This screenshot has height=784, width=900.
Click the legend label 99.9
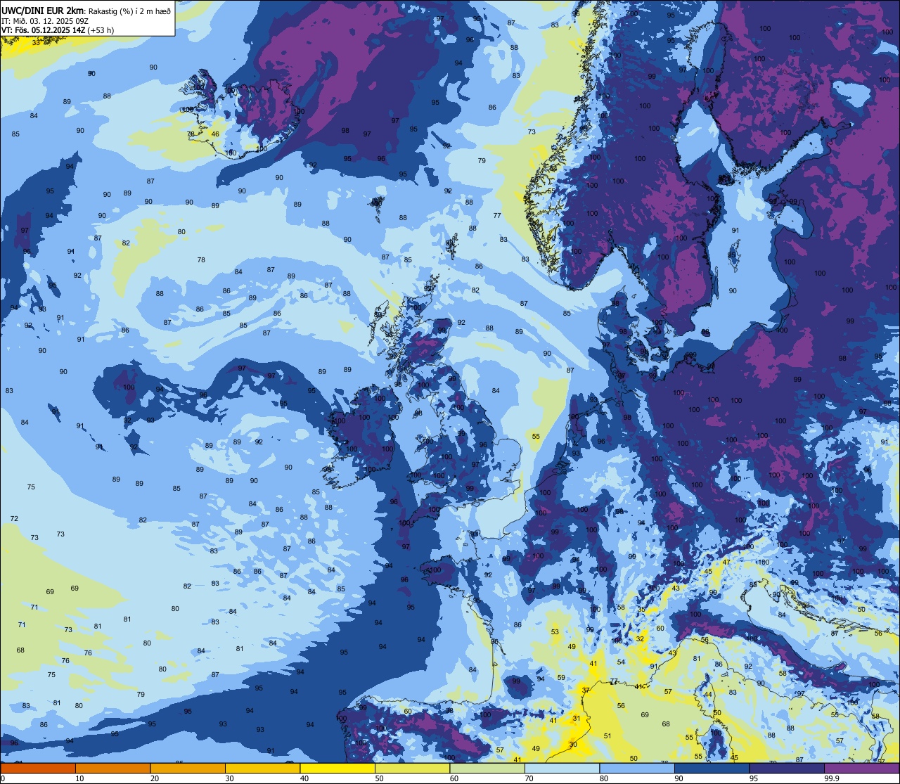pyautogui.click(x=832, y=778)
